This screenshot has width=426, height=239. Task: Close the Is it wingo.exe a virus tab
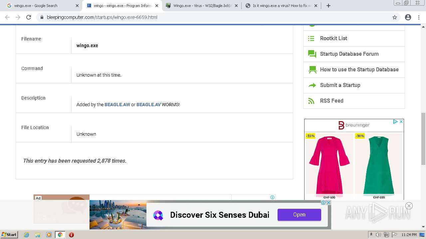click(x=316, y=6)
